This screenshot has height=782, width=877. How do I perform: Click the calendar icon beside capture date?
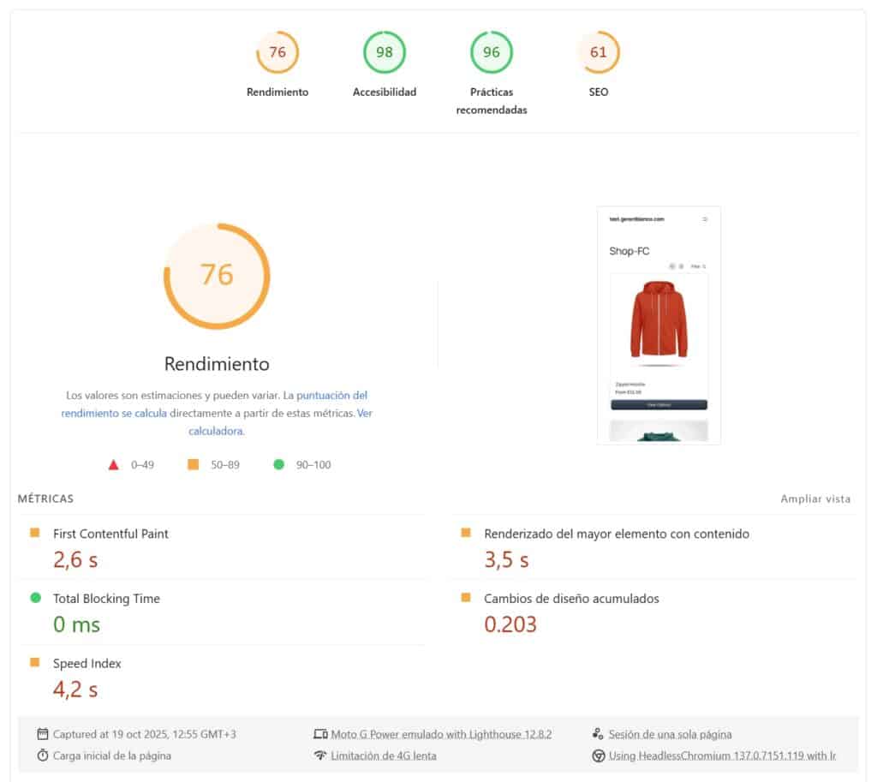(x=43, y=734)
